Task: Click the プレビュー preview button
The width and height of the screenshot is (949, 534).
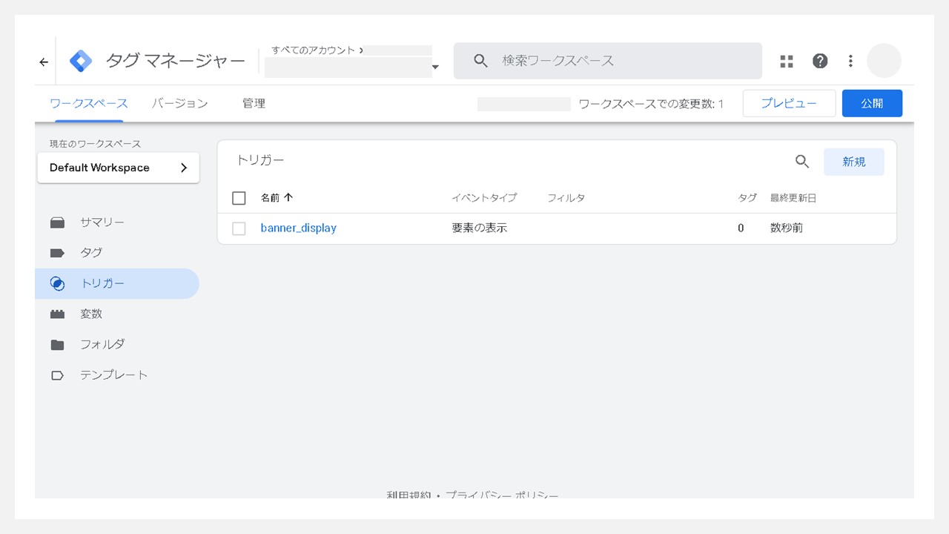Action: (x=789, y=103)
